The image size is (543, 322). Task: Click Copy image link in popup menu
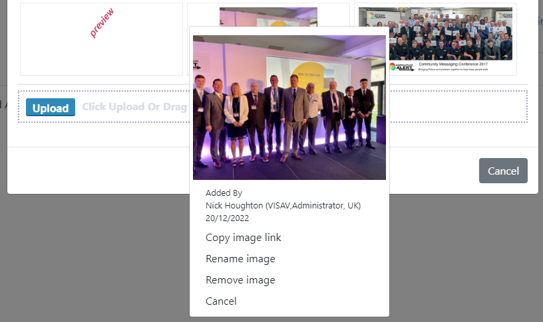[243, 238]
